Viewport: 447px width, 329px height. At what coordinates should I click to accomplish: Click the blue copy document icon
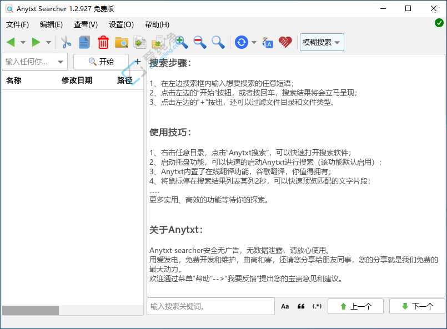pyautogui.click(x=84, y=42)
